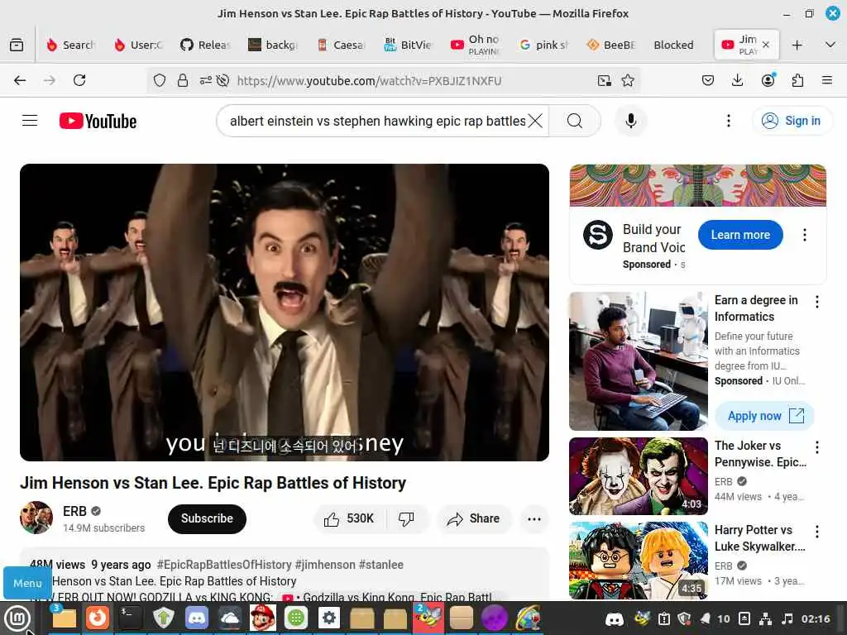This screenshot has width=847, height=635.
Task: Open options for the Brand Voice ad
Action: point(804,235)
